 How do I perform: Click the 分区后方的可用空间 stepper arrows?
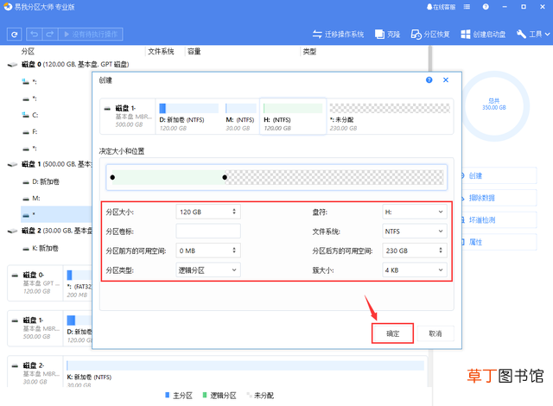tap(441, 251)
